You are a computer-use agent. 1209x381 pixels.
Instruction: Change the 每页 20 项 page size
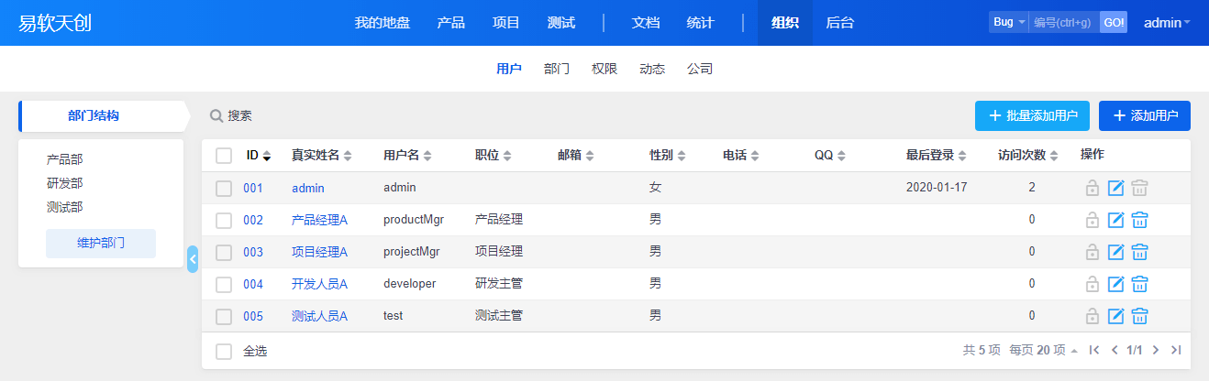tap(1044, 350)
